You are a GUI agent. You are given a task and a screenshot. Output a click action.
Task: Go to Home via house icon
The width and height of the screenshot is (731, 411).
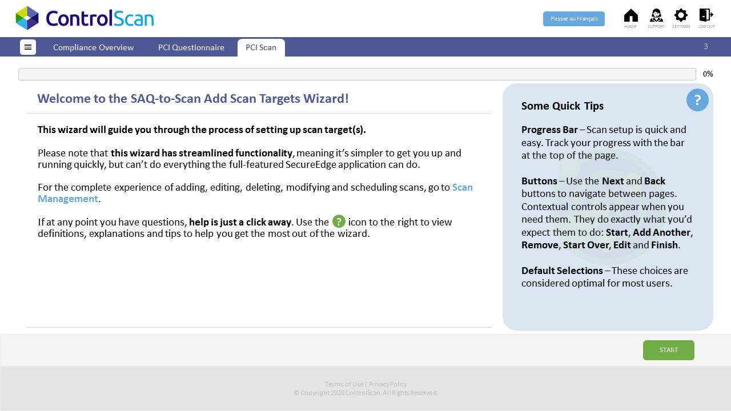click(x=630, y=15)
